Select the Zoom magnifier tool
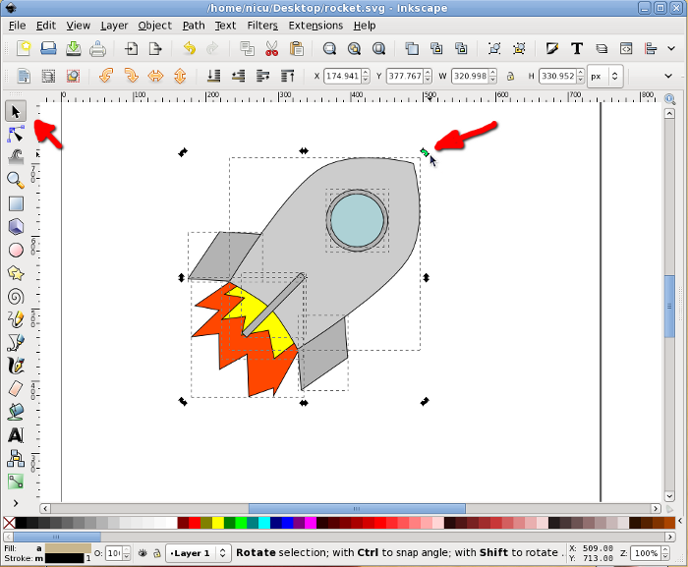Screen dimensions: 688x567 (x=16, y=180)
